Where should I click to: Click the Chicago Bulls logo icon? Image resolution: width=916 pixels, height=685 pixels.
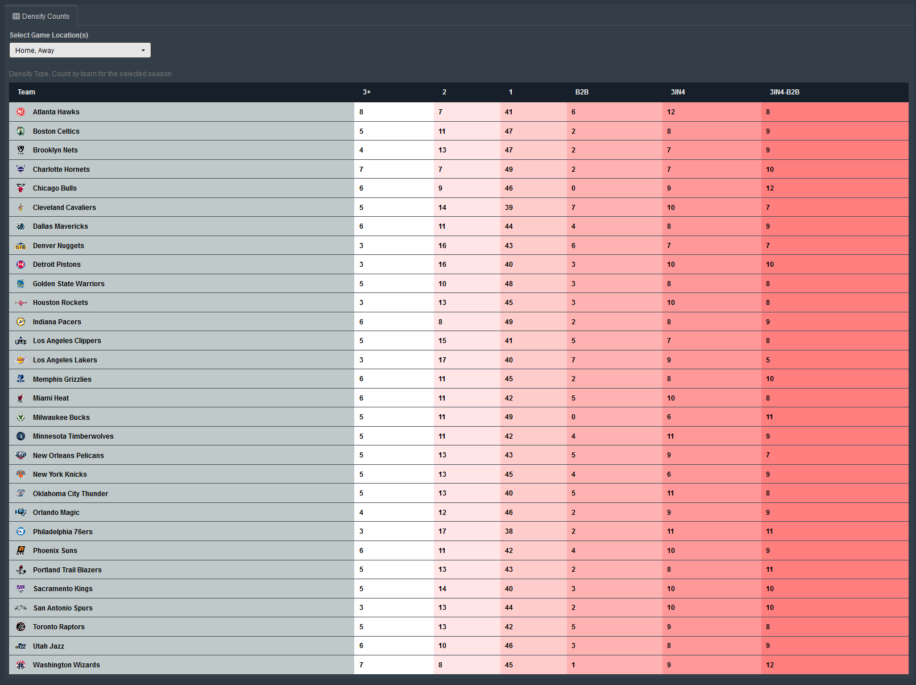pos(21,188)
